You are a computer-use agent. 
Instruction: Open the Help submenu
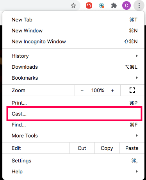(x=73, y=171)
